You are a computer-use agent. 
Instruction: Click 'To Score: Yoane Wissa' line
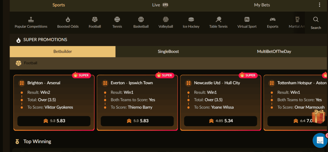[x=214, y=108]
